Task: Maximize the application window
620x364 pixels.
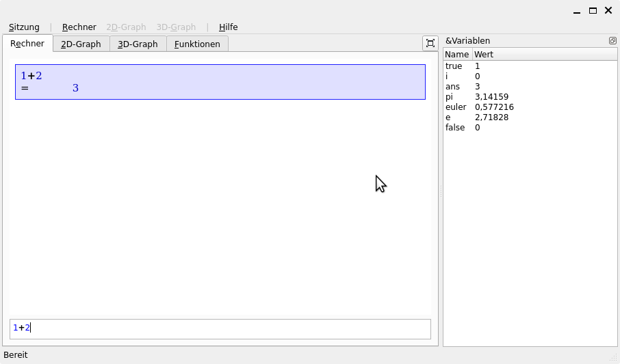Action: tap(593, 10)
